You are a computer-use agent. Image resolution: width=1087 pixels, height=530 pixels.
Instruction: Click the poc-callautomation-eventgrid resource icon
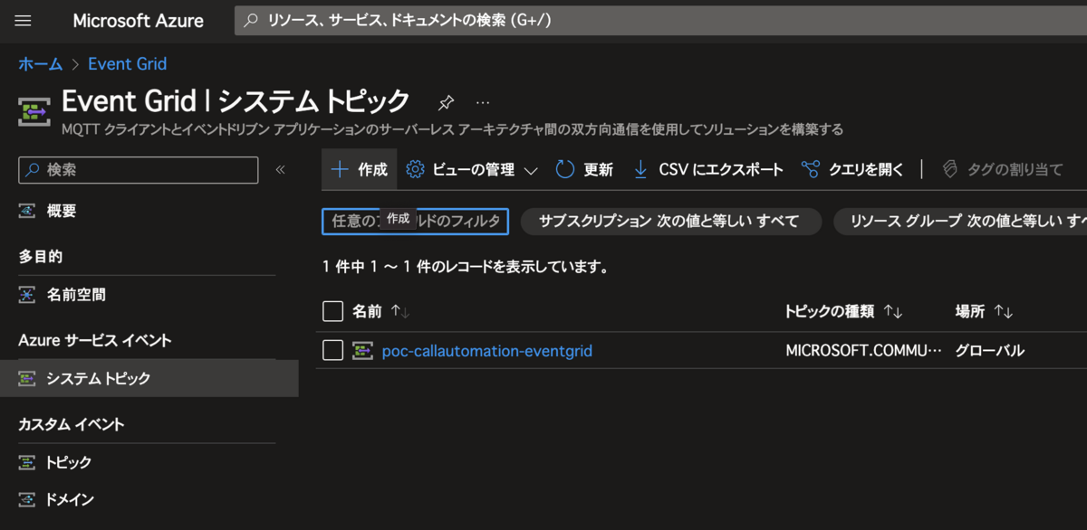[x=362, y=350]
